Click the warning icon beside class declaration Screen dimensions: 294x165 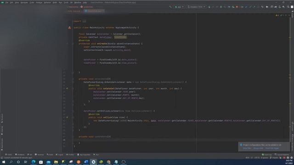(x=69, y=27)
